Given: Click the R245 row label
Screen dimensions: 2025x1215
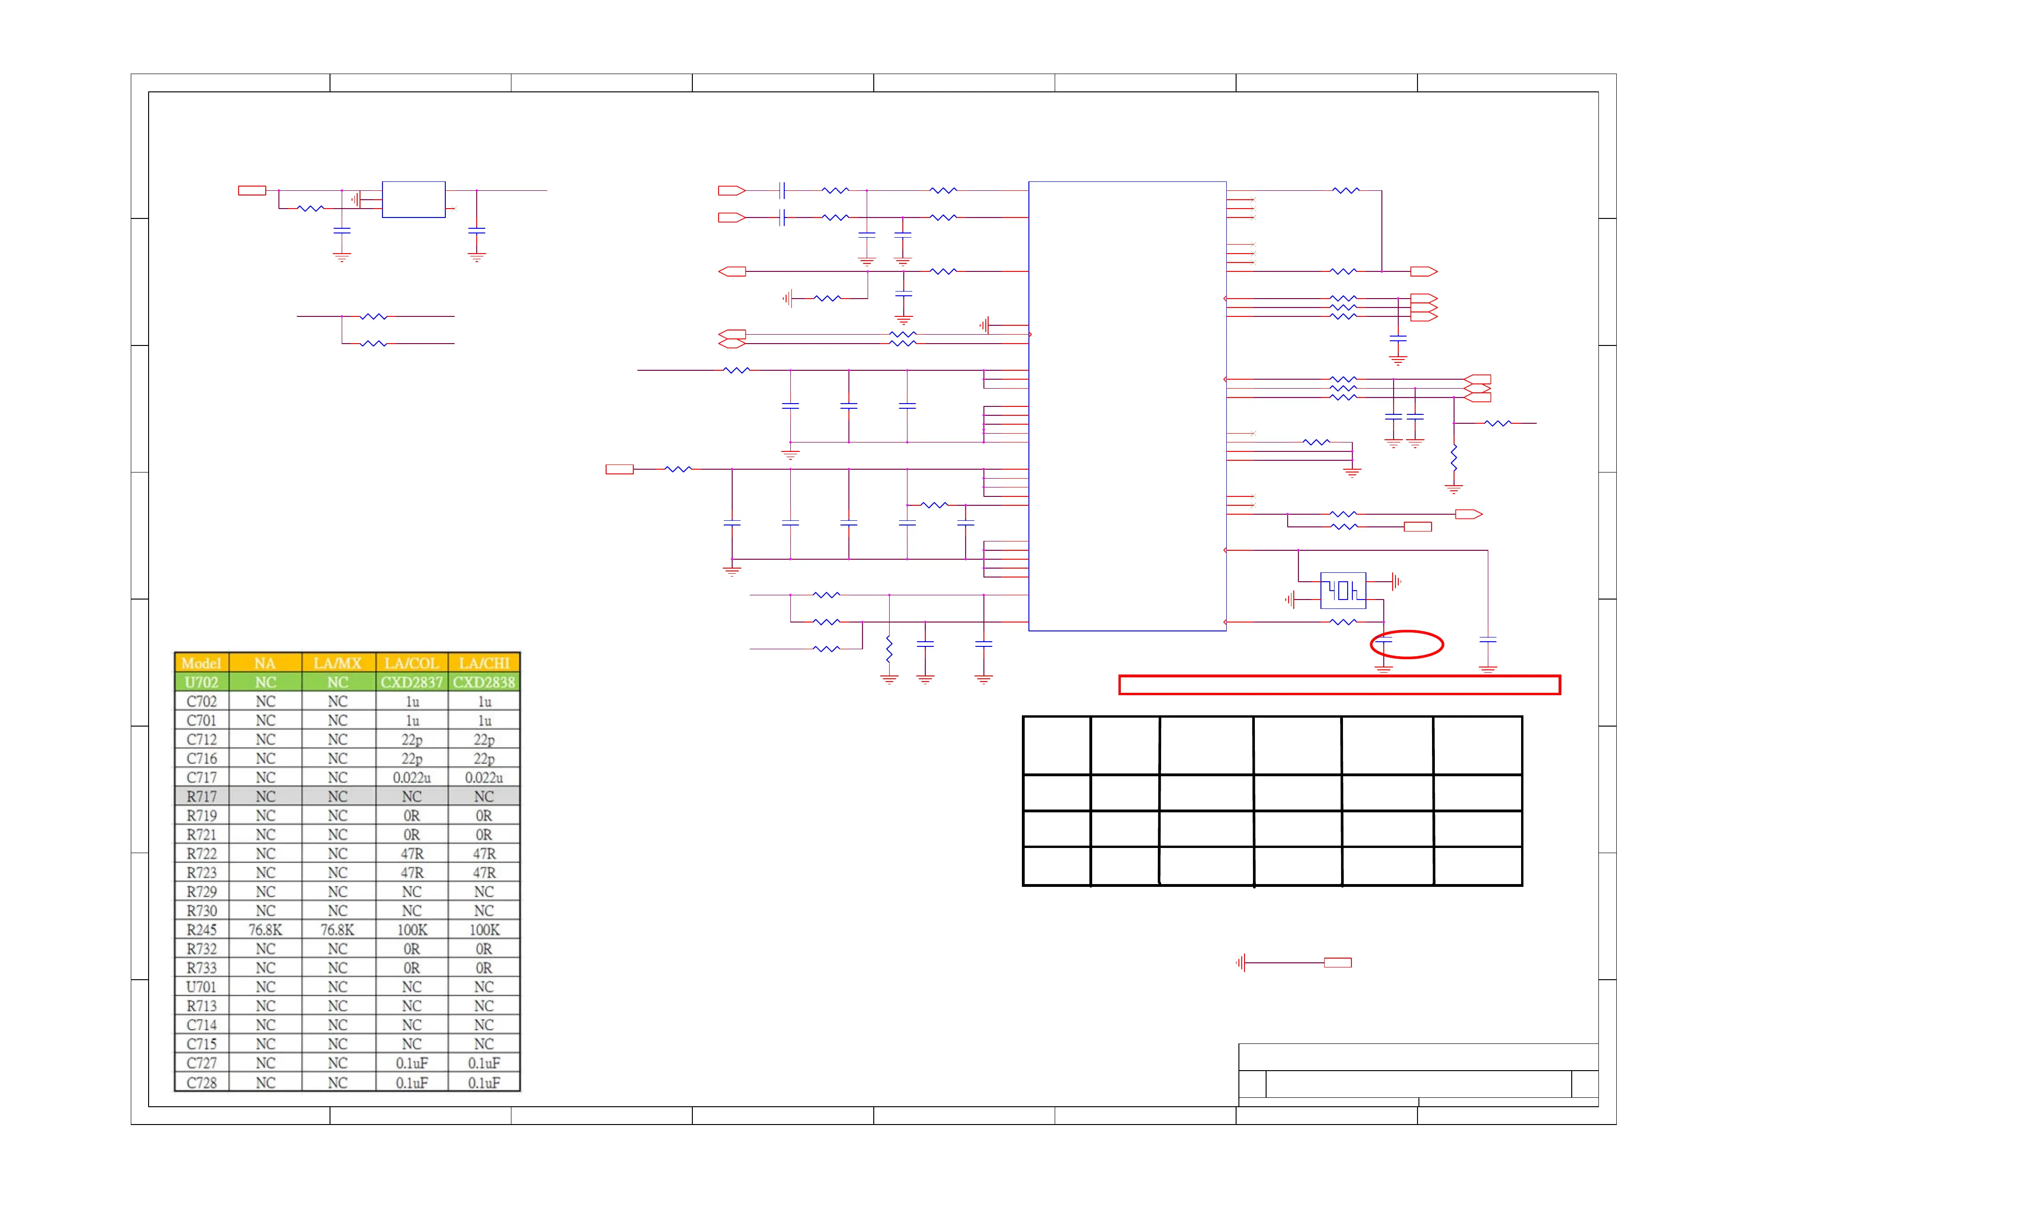Looking at the screenshot, I should pos(202,930).
